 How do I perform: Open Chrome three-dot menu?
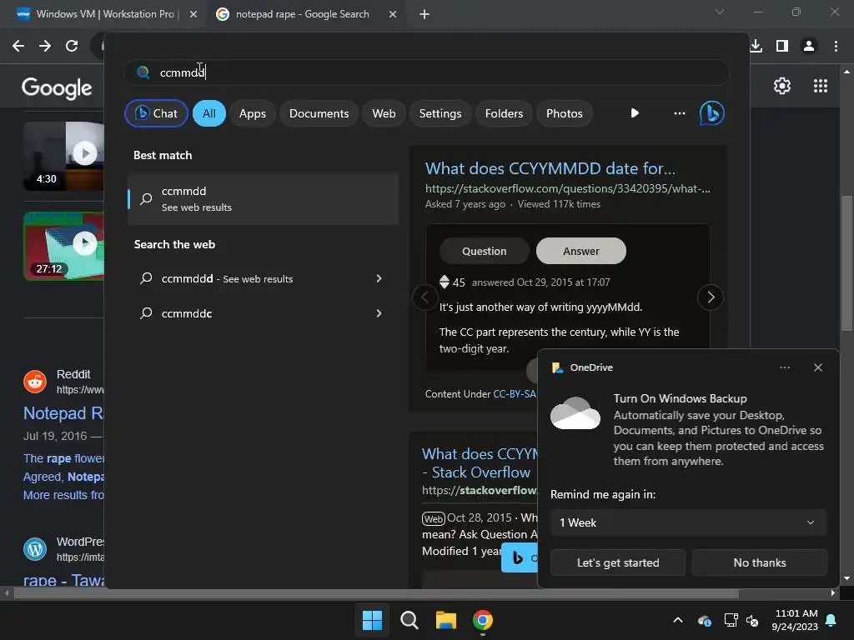(836, 46)
